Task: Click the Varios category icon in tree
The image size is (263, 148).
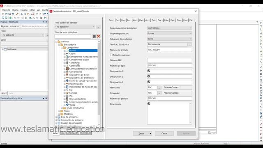Action: click(67, 105)
